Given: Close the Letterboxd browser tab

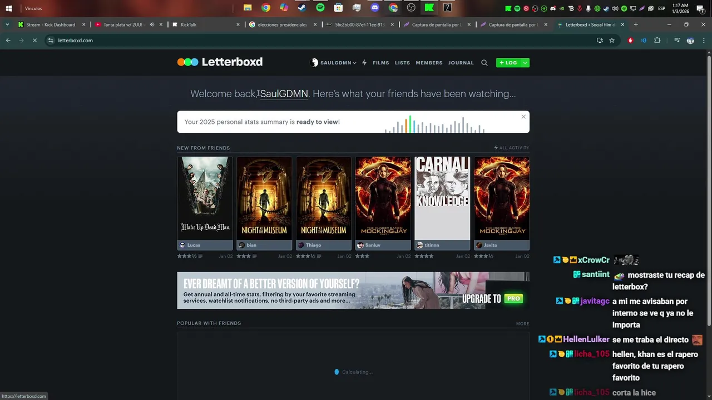Looking at the screenshot, I should tap(622, 24).
